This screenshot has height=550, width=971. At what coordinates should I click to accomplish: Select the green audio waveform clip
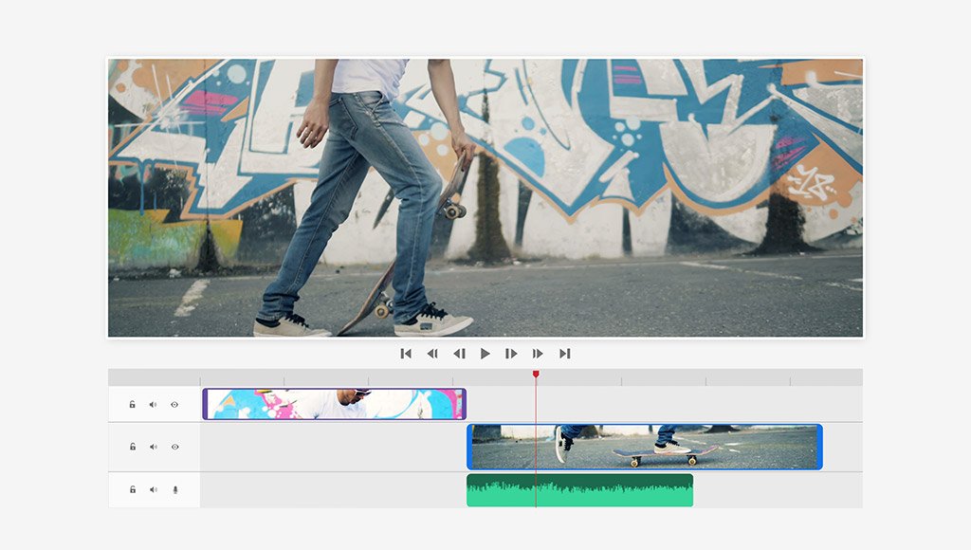578,488
